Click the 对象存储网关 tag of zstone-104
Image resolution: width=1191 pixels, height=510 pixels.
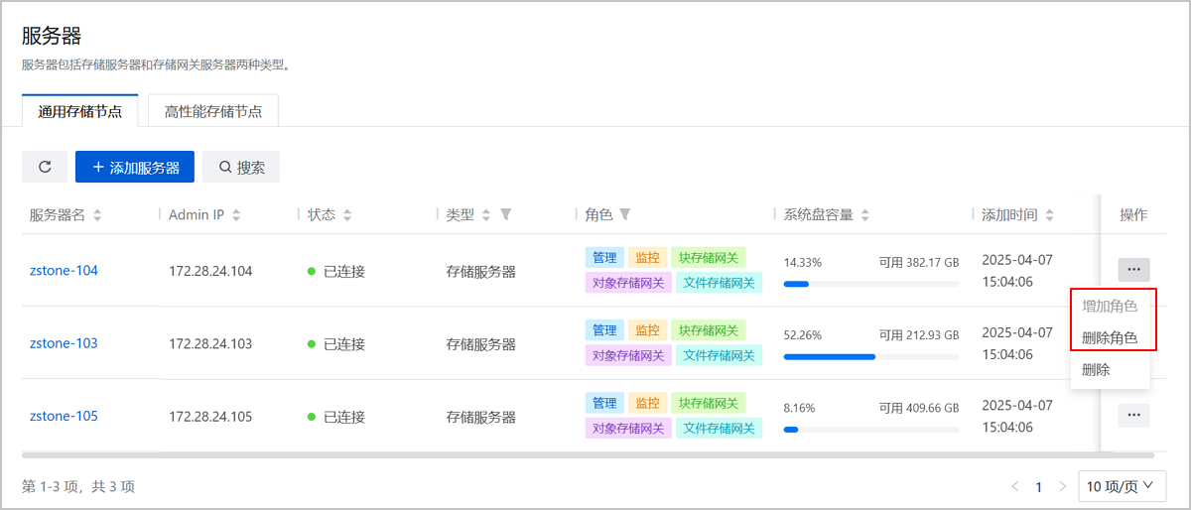pos(628,282)
